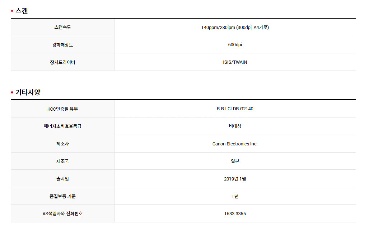
Task: Click the 2019년 1월 release date
Action: tap(235, 179)
